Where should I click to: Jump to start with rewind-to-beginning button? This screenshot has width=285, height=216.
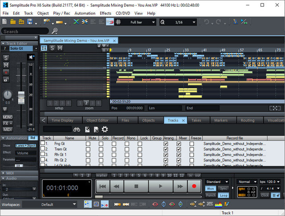click(x=102, y=186)
